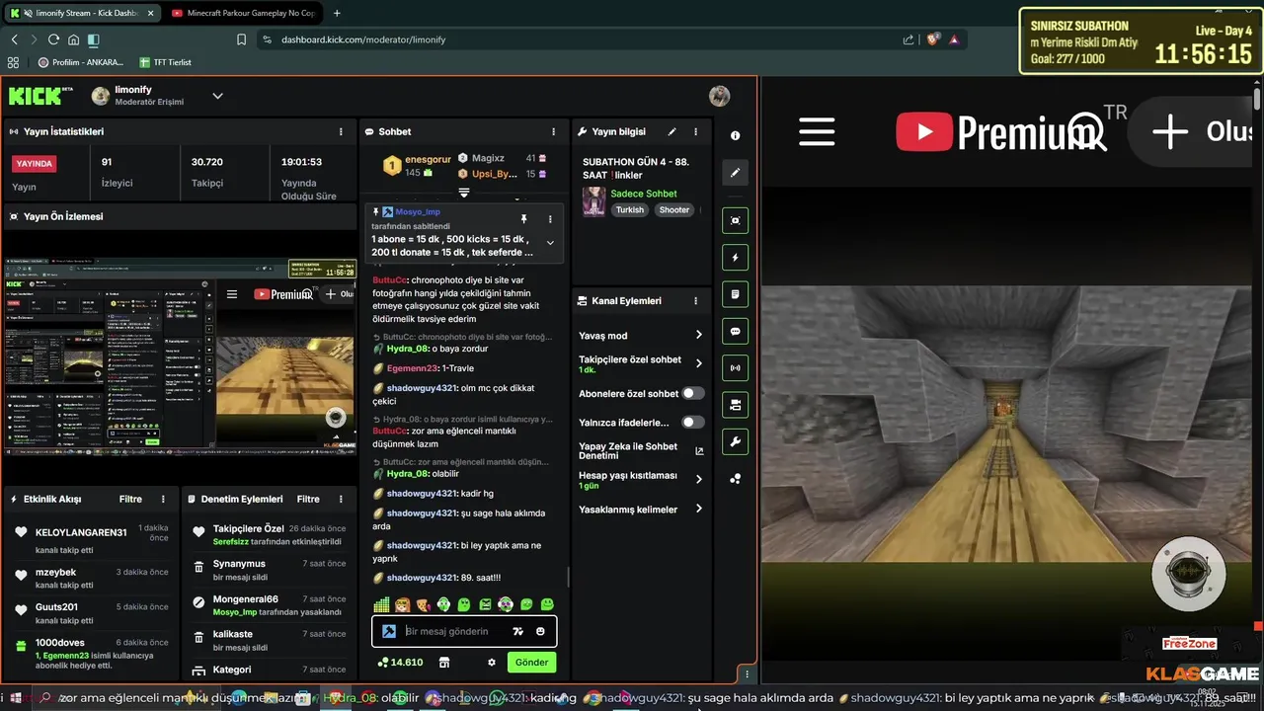Open the emoji picker in the message box
The image size is (1264, 711).
coord(540,631)
